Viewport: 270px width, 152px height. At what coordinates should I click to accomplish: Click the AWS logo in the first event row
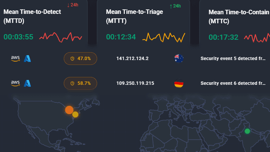point(15,59)
